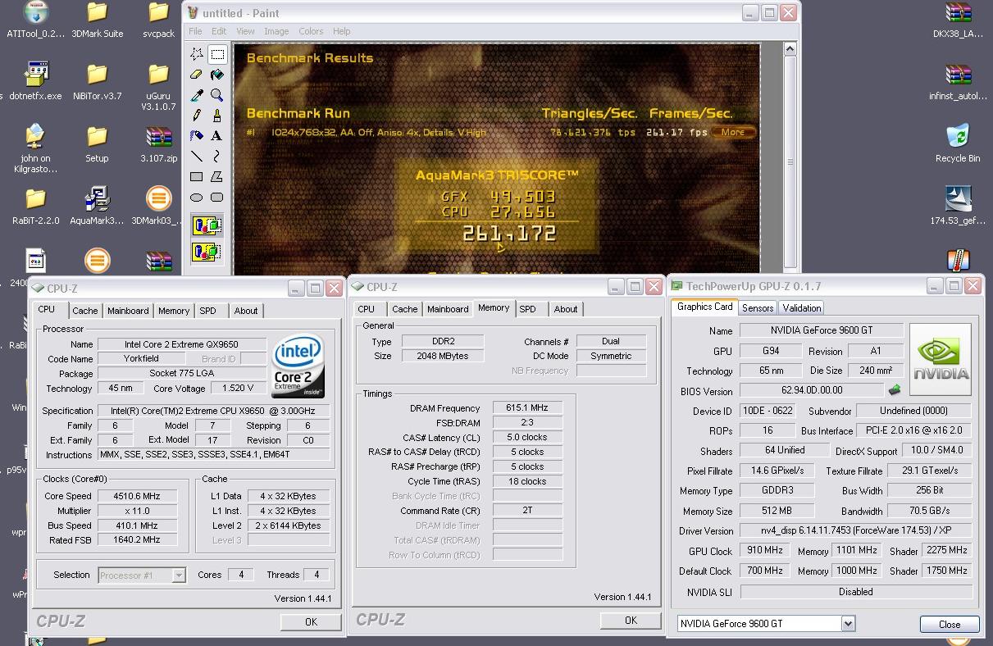Select the Line tool in Paint
Screen dimensions: 993x646
pos(197,156)
